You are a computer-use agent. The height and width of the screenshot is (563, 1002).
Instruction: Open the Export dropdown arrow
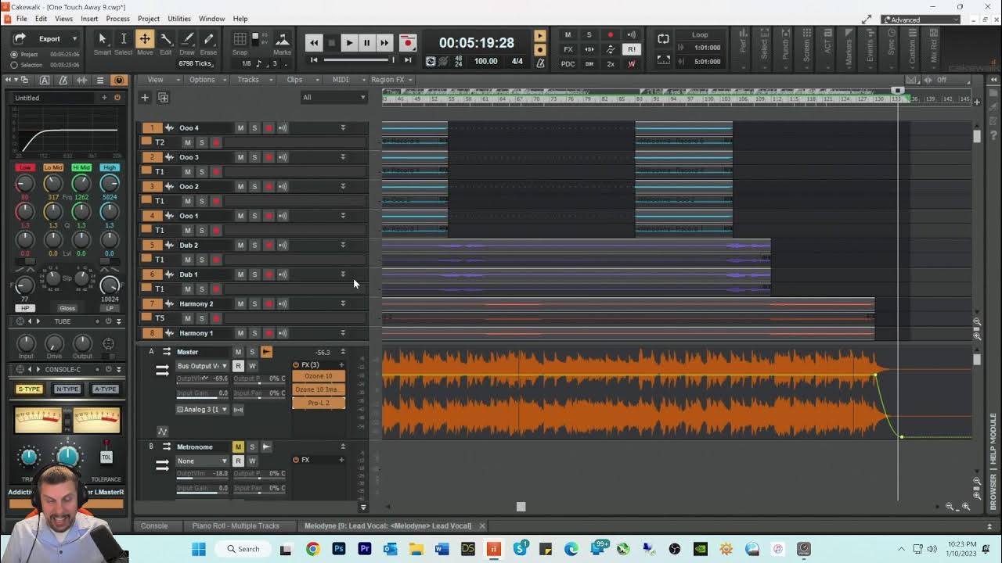74,38
